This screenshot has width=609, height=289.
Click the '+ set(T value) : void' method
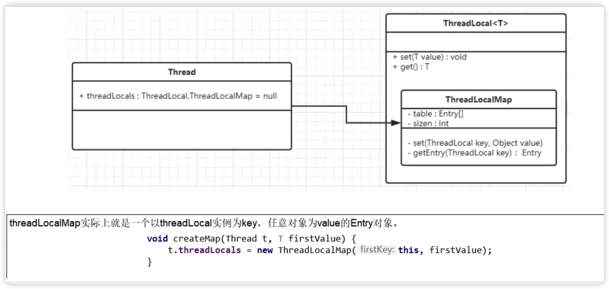[429, 57]
